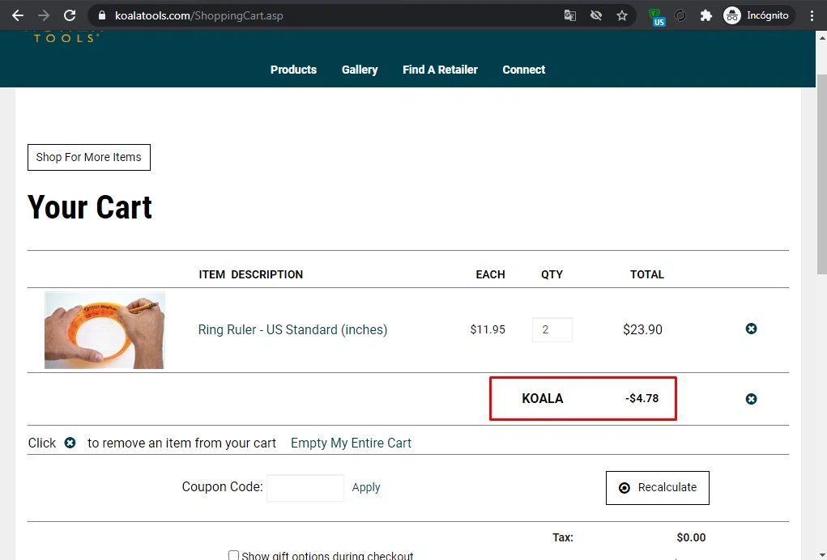Open the Gallery menu item

[x=360, y=70]
